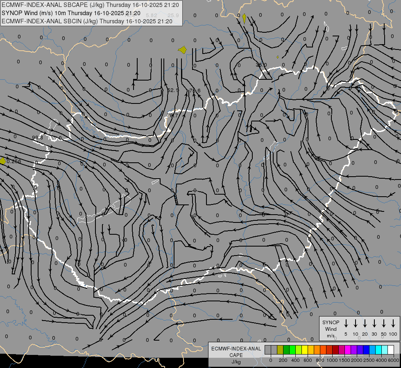The image size is (401, 368).
Task: Select the bright green CAPE legend swatch
Action: tap(292, 350)
